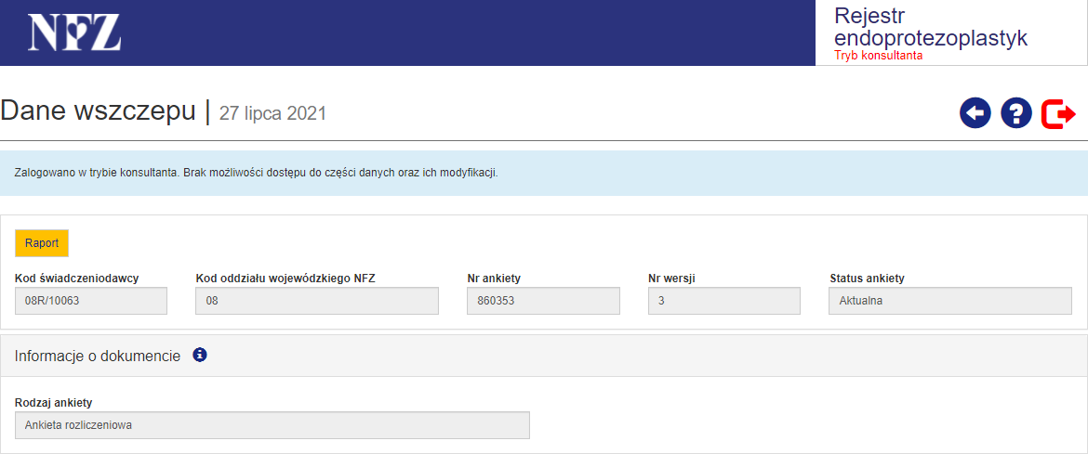Click the Kod świadczeniodawcy label
The height and width of the screenshot is (454, 1088).
coord(77,278)
